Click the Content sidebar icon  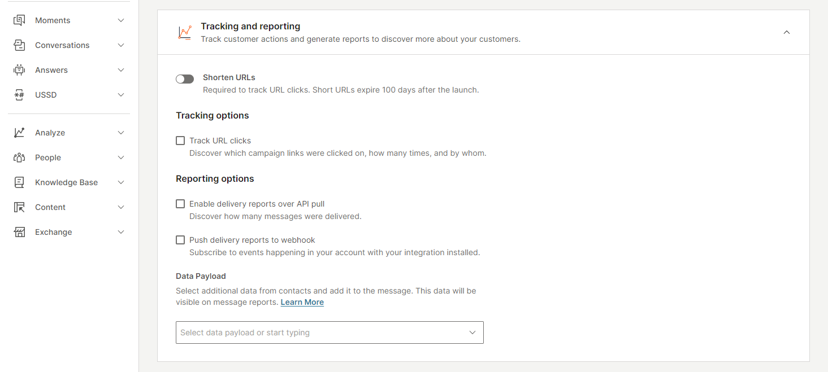pos(19,207)
